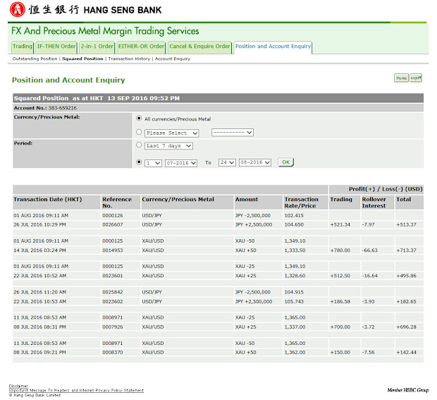Click the Hang Seng Bank logo icon
Image resolution: width=437 pixels, height=400 pixels.
[18, 9]
